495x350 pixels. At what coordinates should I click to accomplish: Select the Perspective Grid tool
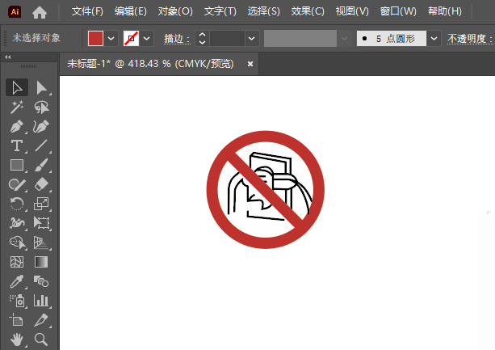[x=41, y=242]
